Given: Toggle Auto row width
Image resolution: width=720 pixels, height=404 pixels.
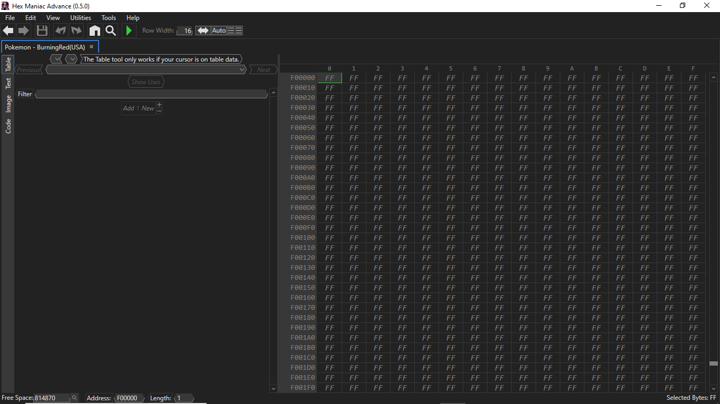Looking at the screenshot, I should coord(219,31).
